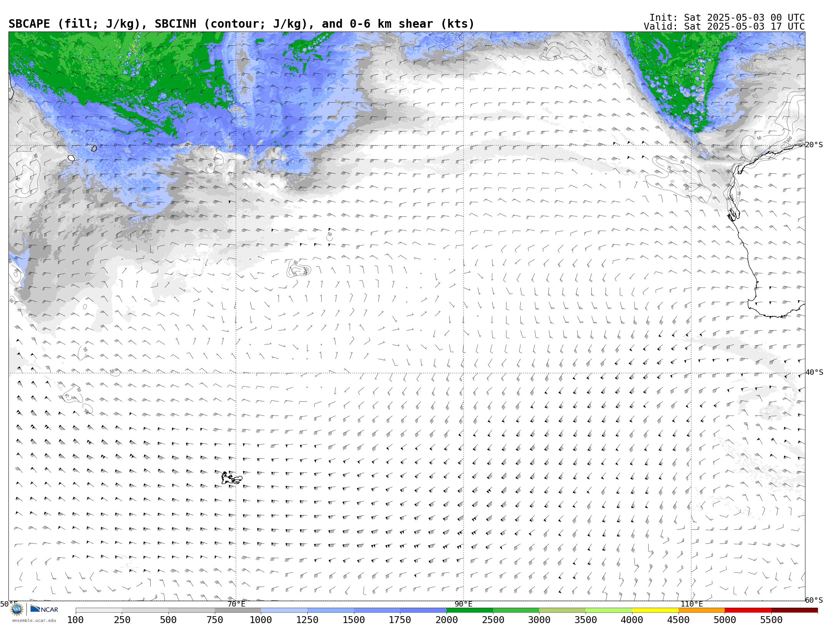Click the 5500 colorbar tick label
Image resolution: width=830 pixels, height=625 pixels.
pos(771,620)
